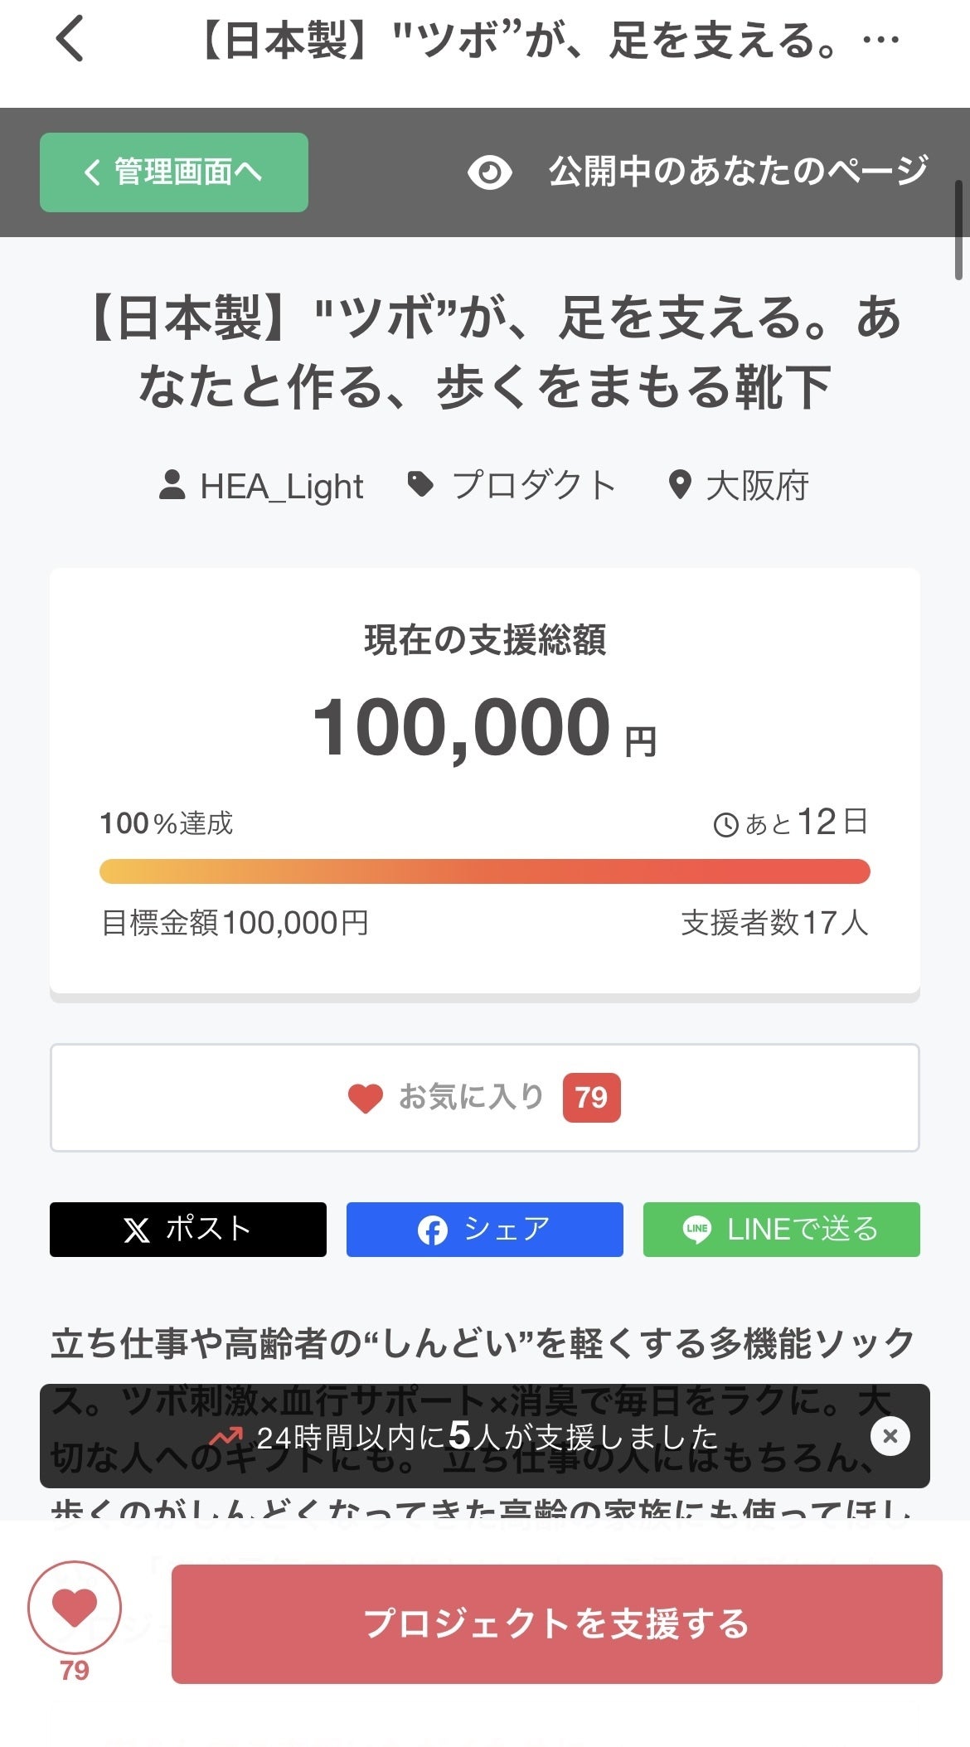The image size is (970, 1747).
Task: Click the clock icon beside あと12日
Action: coord(725,825)
